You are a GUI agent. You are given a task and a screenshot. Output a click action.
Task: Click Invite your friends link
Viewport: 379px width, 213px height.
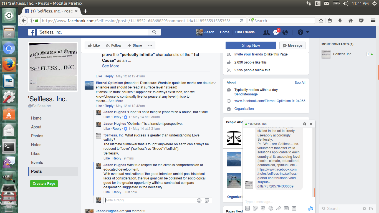(x=249, y=54)
